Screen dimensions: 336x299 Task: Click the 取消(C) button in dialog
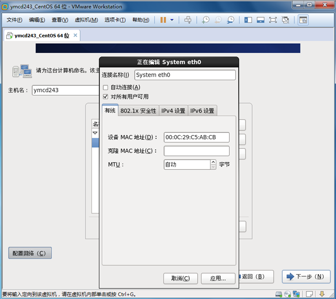(180, 279)
